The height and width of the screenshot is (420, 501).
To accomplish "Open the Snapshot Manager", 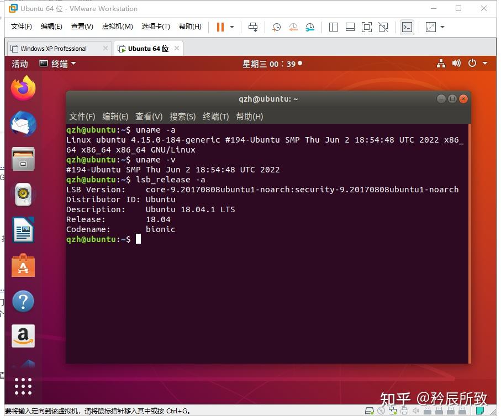I will click(x=310, y=27).
